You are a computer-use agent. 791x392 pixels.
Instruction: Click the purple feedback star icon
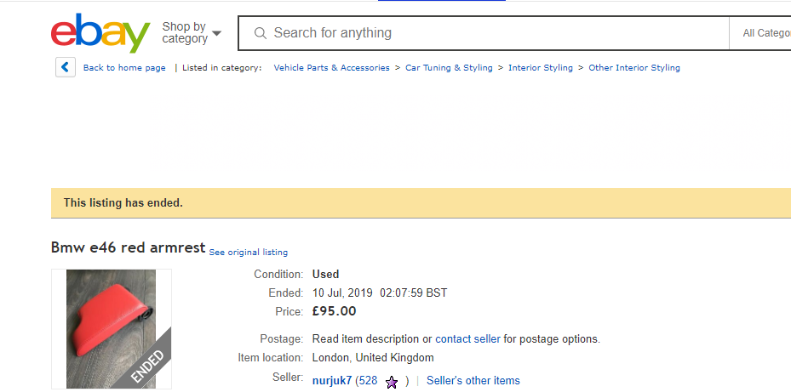tap(392, 383)
